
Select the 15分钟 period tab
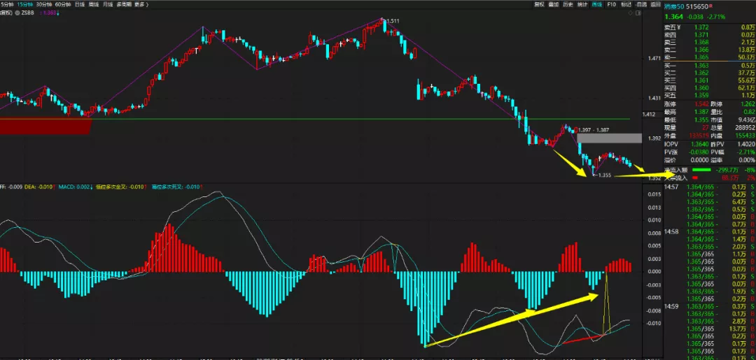(25, 4)
